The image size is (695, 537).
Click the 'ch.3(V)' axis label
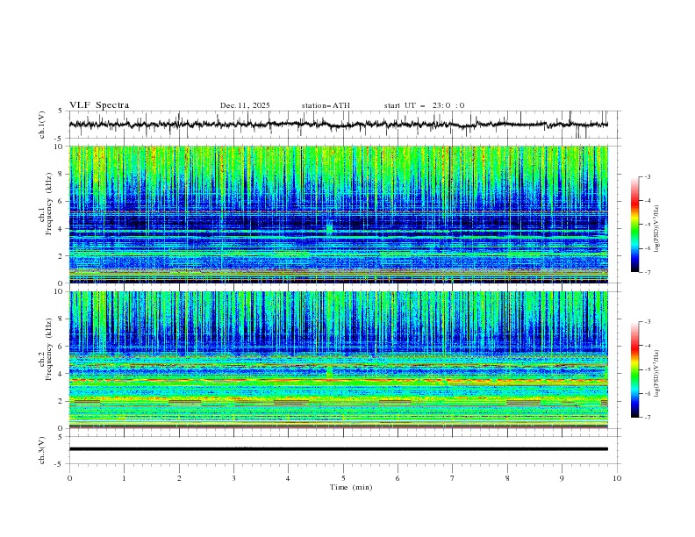42,450
